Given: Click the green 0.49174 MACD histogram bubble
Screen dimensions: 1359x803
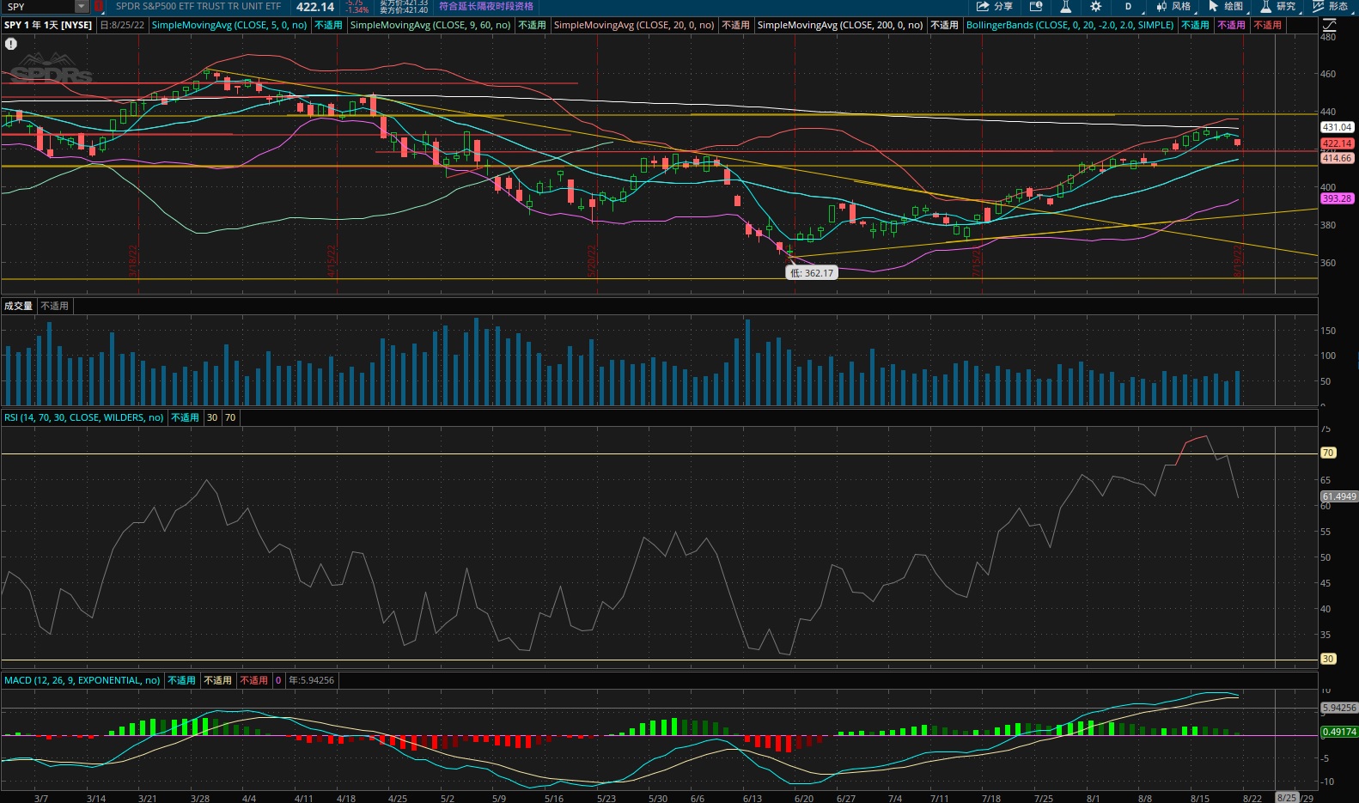Looking at the screenshot, I should tap(1338, 732).
